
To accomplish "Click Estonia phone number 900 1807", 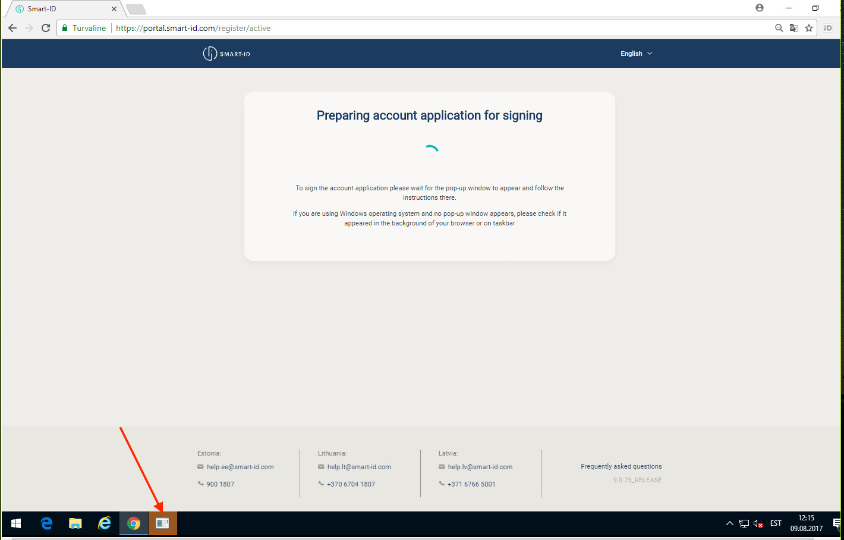I will [221, 484].
